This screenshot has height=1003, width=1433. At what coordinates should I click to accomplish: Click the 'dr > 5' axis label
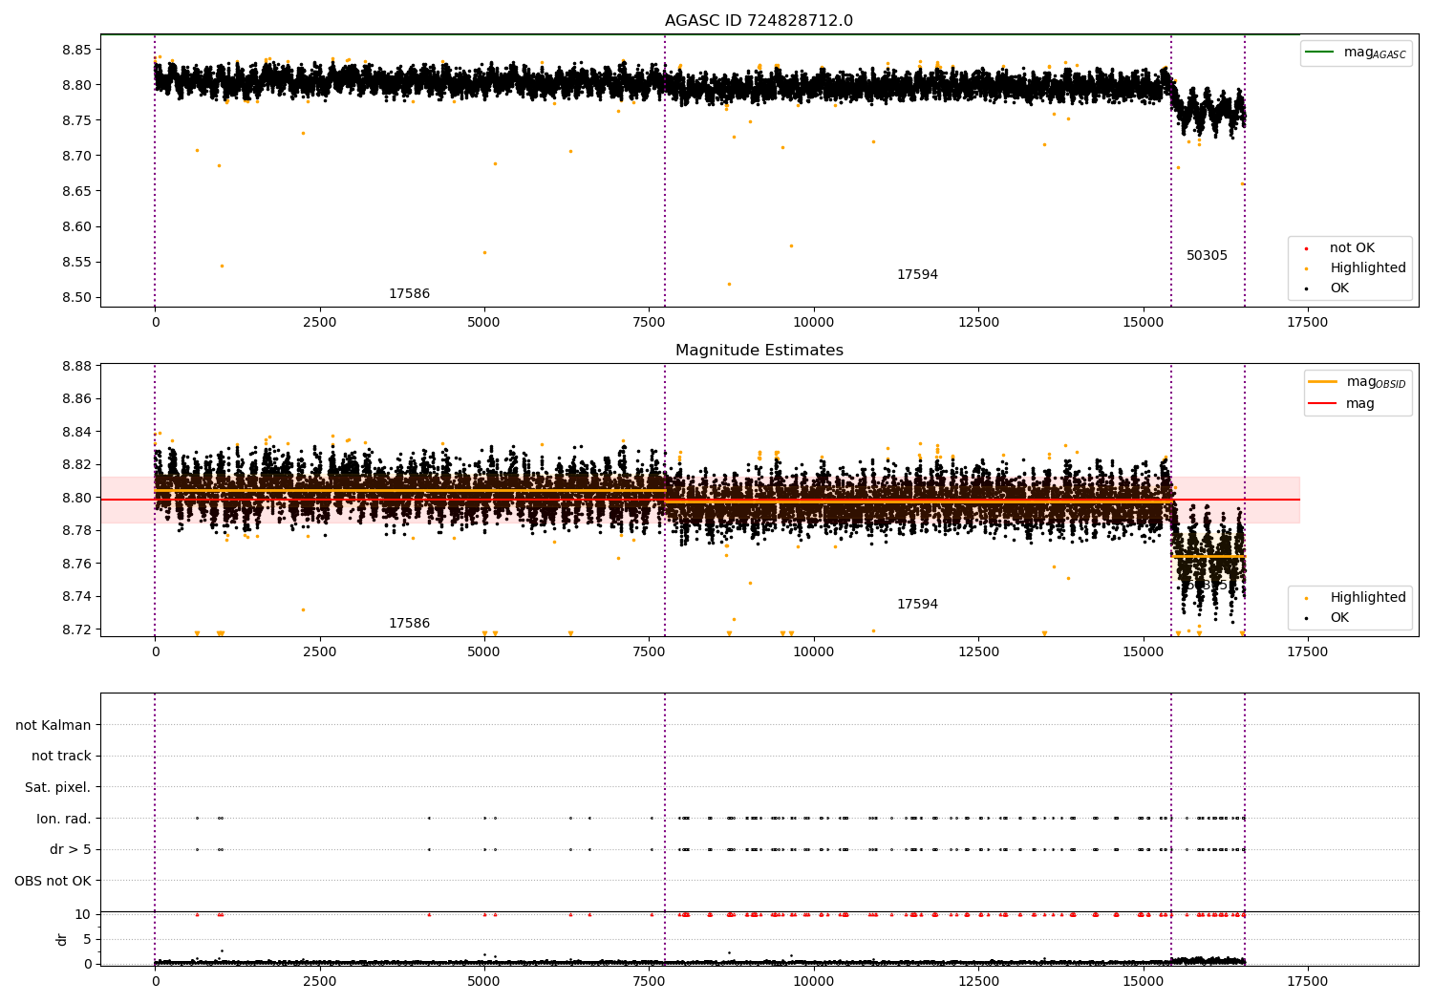click(71, 849)
